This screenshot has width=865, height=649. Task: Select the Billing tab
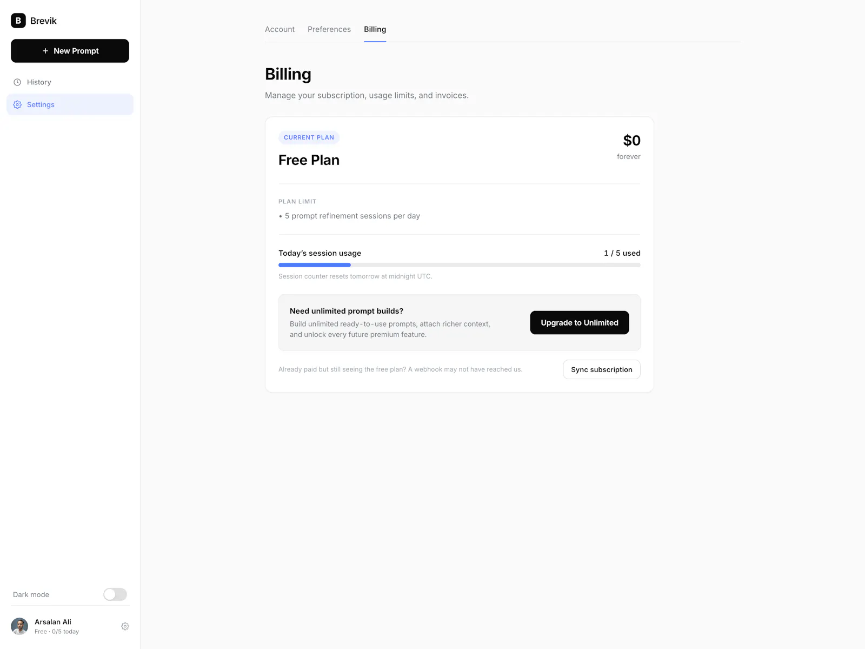pos(375,29)
